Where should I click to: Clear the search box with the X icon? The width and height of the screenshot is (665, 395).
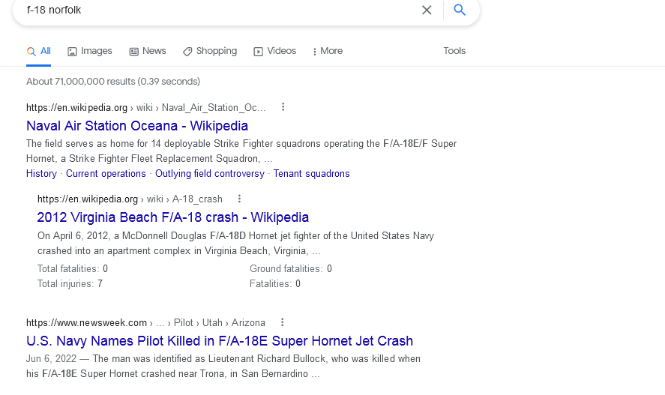point(427,10)
